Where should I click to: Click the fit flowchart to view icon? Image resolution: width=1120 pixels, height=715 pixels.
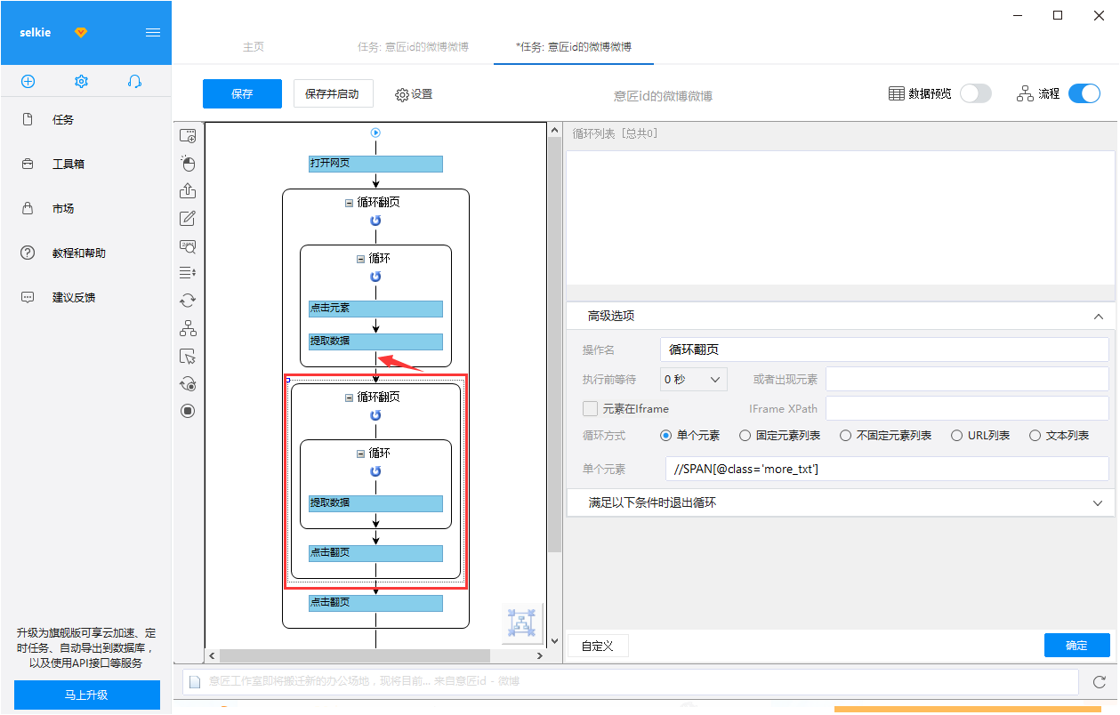coord(522,623)
